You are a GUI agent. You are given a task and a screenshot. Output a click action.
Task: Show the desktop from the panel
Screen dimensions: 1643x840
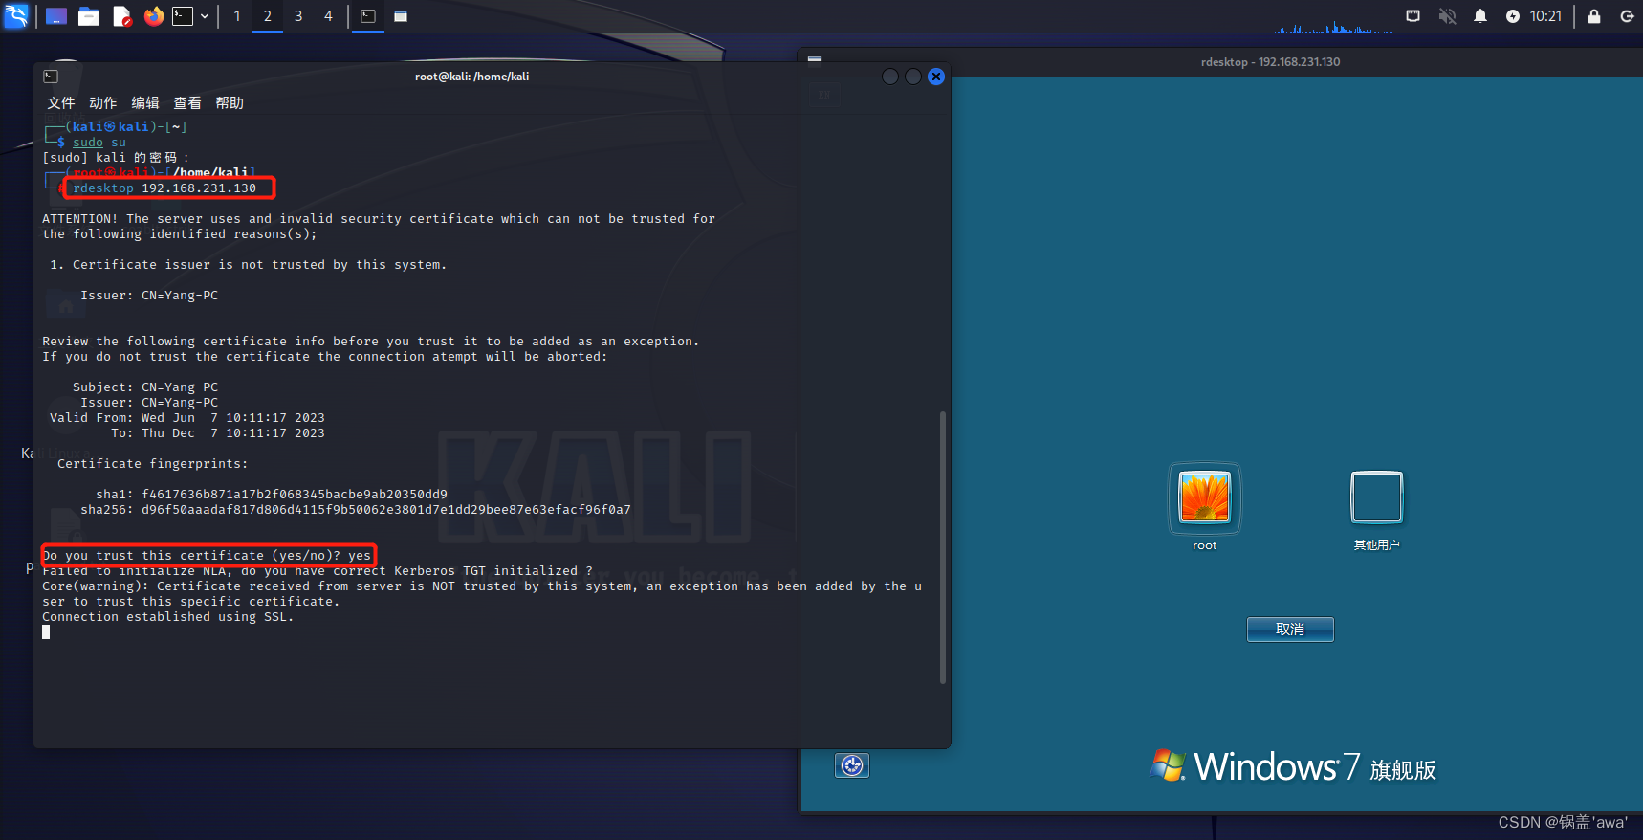pos(56,16)
